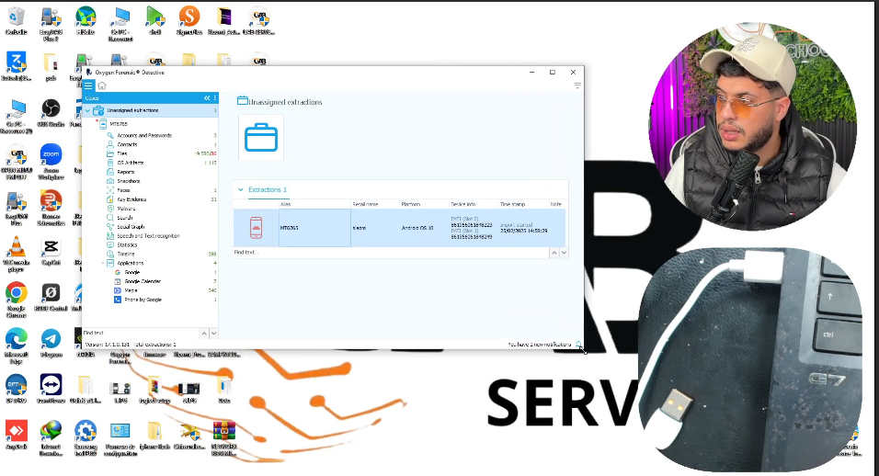Jump to next match in sidebar search
The image size is (879, 476).
[213, 334]
